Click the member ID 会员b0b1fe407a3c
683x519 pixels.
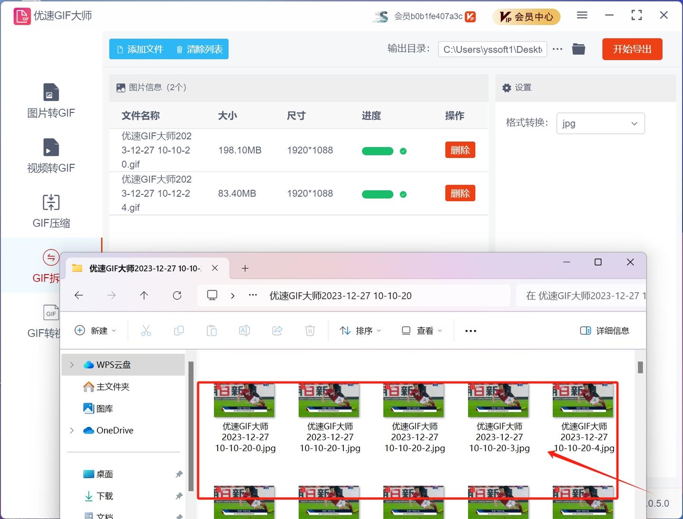point(428,17)
